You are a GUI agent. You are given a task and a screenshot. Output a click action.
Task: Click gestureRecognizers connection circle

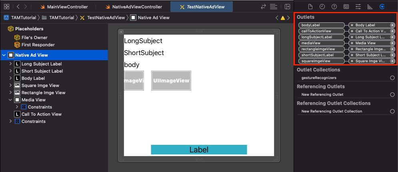pos(392,78)
